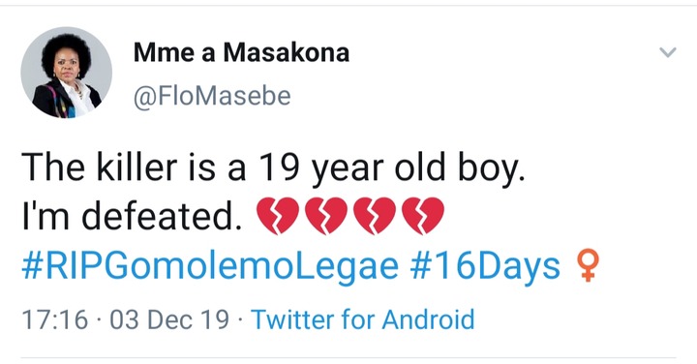The image size is (697, 364).
Task: Open the #RIPGomolemoLegae hashtag
Action: 210,267
